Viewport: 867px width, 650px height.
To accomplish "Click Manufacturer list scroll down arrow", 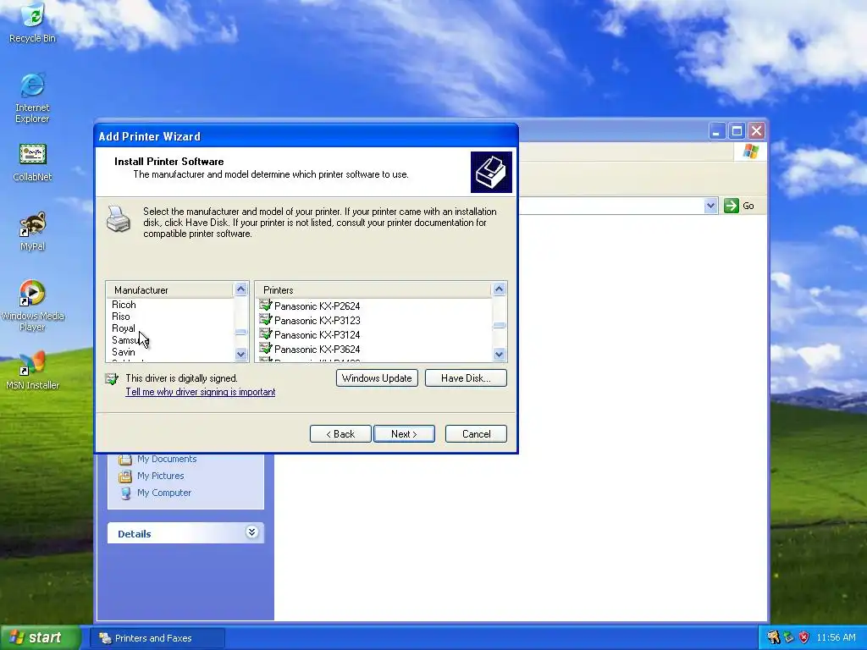I will pos(240,355).
